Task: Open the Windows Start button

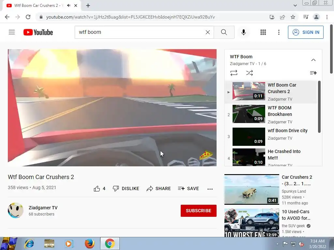Action: tap(9, 243)
